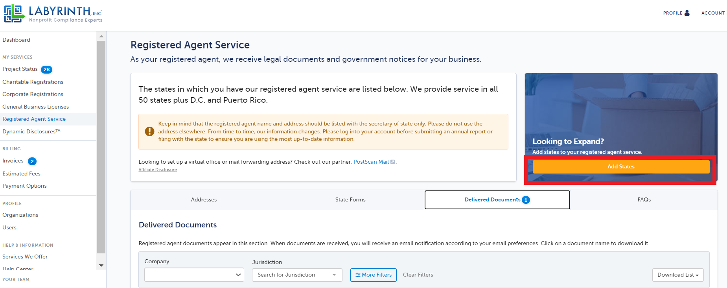Open Dynamic Disclosures in sidebar

31,132
